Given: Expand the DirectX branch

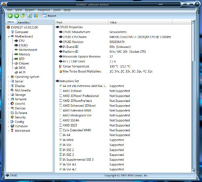Looking at the screenshot, I should coord(8,104).
